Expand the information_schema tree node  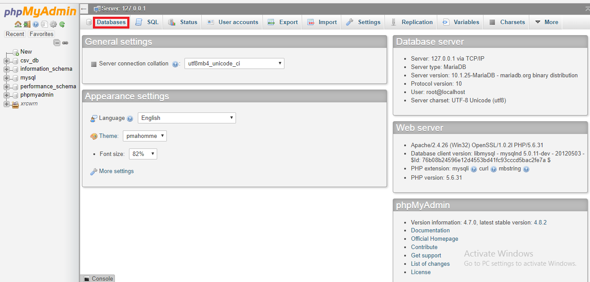(x=7, y=69)
